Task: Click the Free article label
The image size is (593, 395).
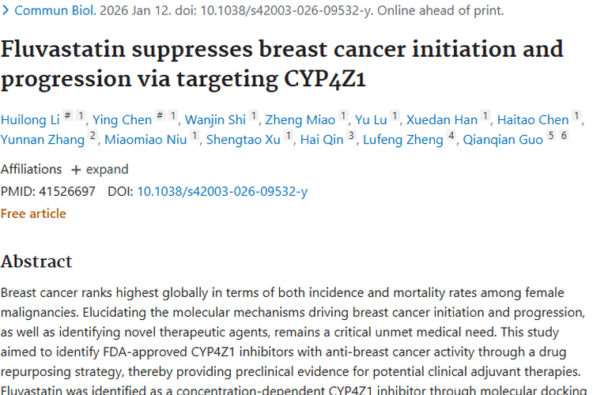Action: click(x=33, y=213)
